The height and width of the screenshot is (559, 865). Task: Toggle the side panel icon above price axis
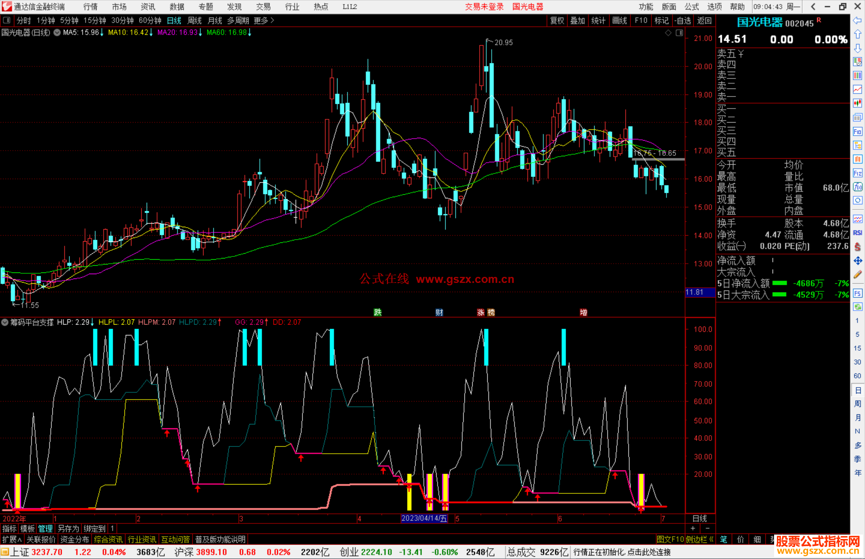[x=679, y=33]
